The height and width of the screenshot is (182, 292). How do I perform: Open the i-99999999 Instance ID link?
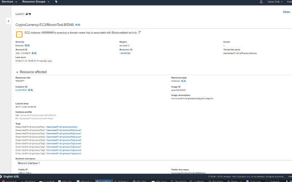coord(21,90)
